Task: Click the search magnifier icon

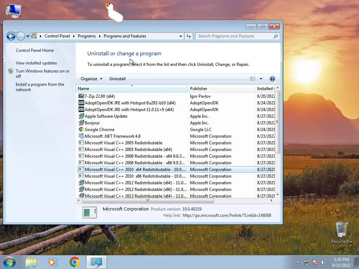Action: coord(276,36)
